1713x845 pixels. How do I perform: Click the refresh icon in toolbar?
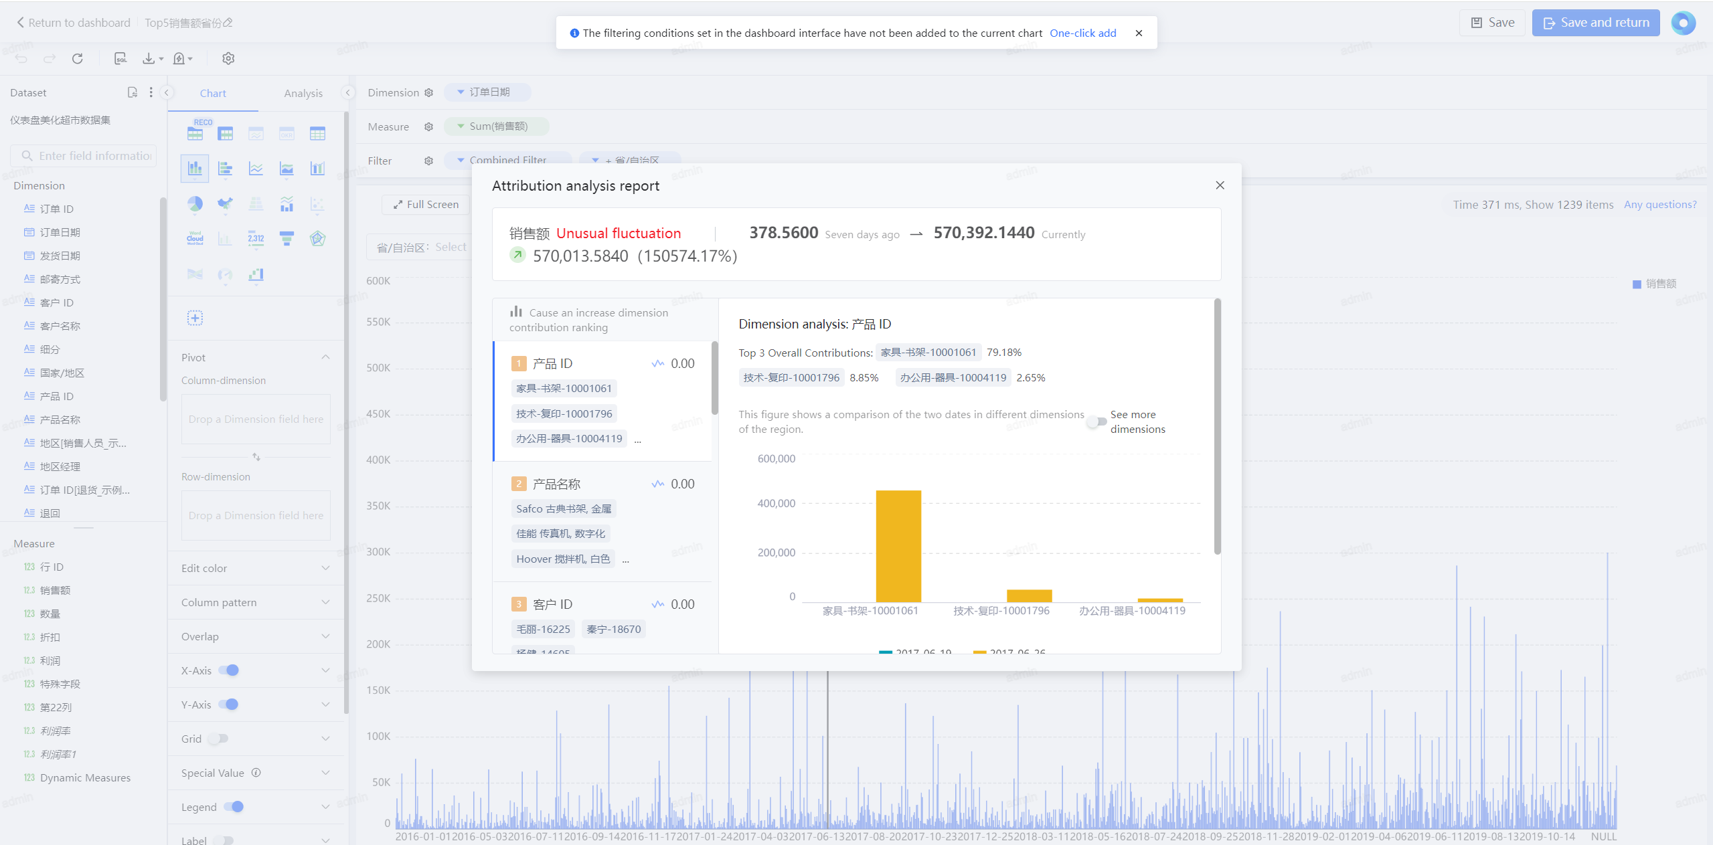click(x=78, y=59)
